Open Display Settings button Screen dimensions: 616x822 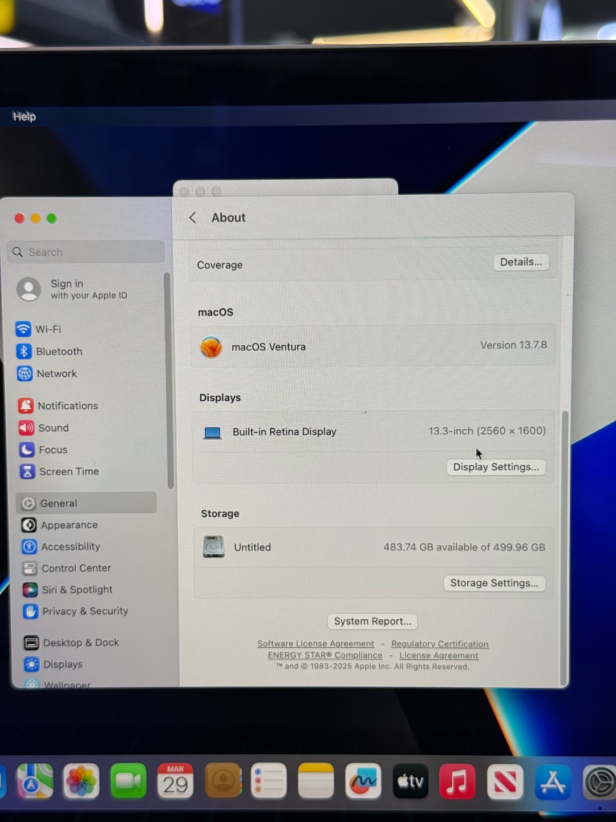(x=496, y=467)
